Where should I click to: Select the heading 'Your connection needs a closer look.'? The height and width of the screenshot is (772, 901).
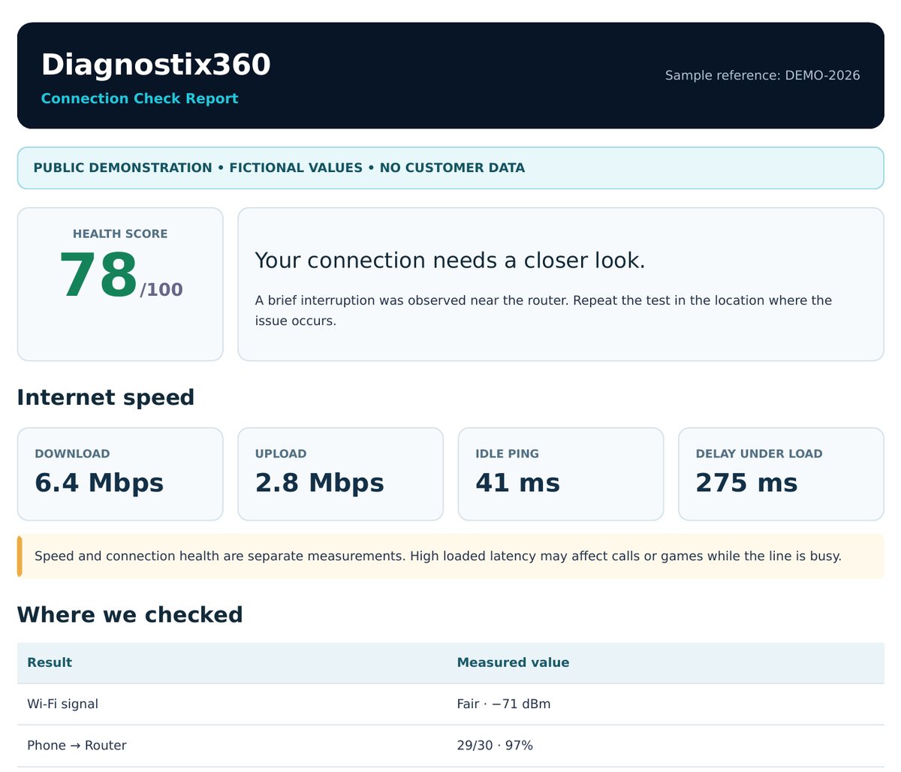point(450,260)
